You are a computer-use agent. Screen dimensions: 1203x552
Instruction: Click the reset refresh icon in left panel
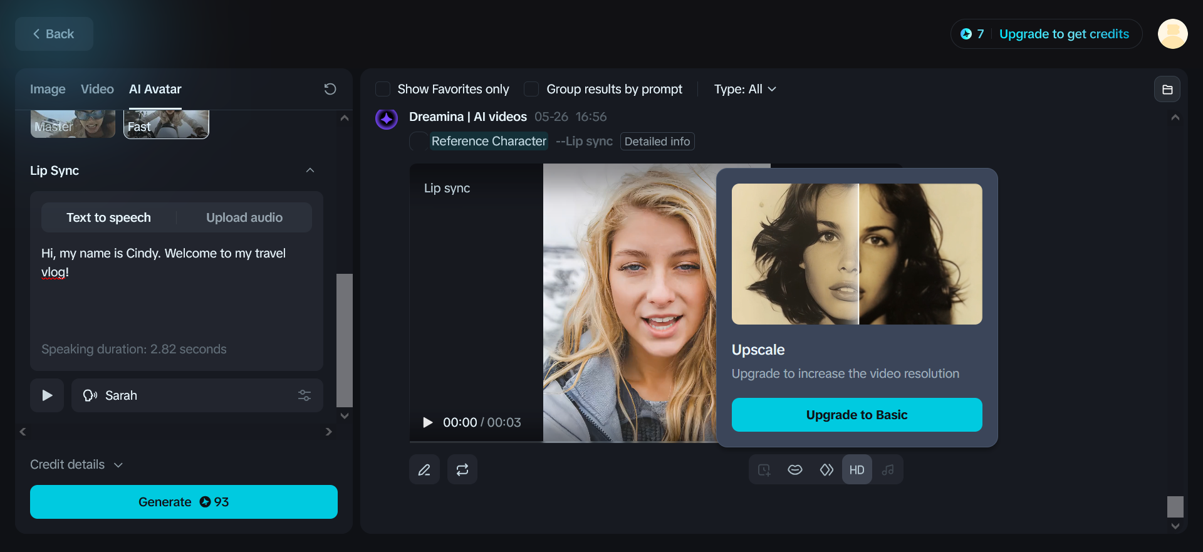tap(330, 89)
